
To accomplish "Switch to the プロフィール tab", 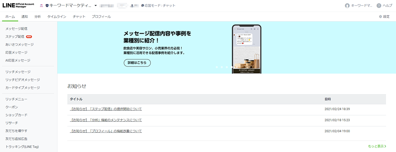I will [x=101, y=17].
